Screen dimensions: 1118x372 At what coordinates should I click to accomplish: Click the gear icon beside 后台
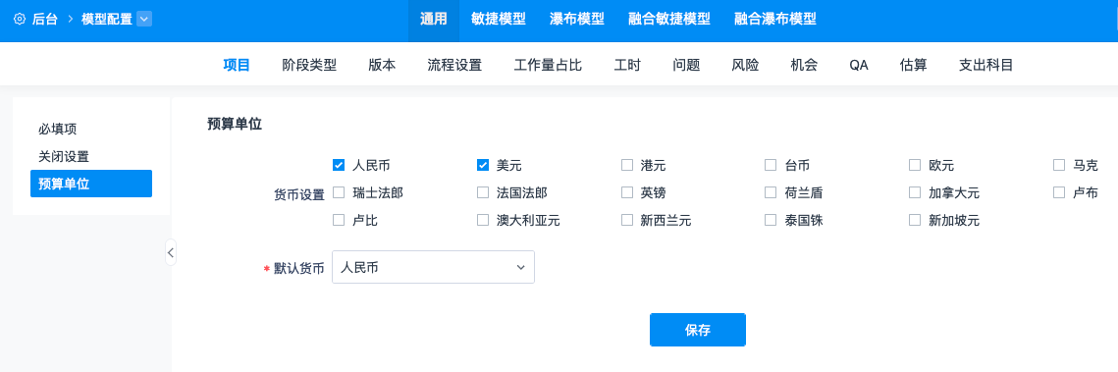(20, 20)
